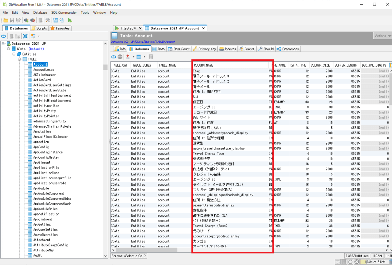The width and height of the screenshot is (392, 266).
Task: Collapse the Dataverse 2021 JP tree node
Action: 3,44
